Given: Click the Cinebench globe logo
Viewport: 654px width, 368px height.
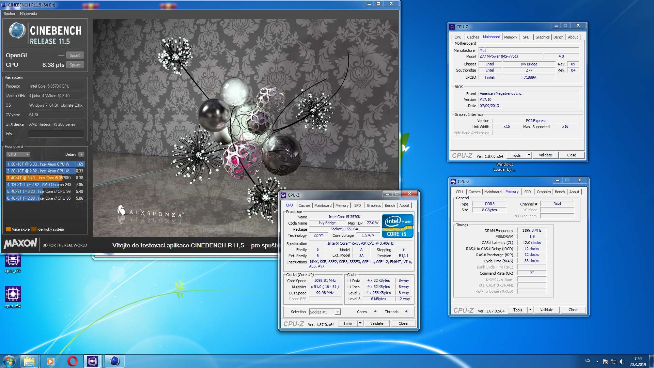Looking at the screenshot, I should click(17, 31).
